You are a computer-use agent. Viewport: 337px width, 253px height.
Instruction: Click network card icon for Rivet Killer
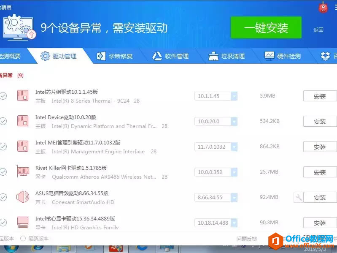tap(23, 171)
